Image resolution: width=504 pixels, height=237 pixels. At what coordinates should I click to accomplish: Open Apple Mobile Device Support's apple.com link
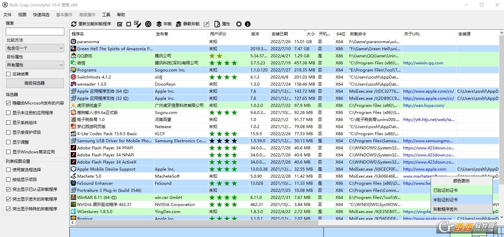[425, 169]
